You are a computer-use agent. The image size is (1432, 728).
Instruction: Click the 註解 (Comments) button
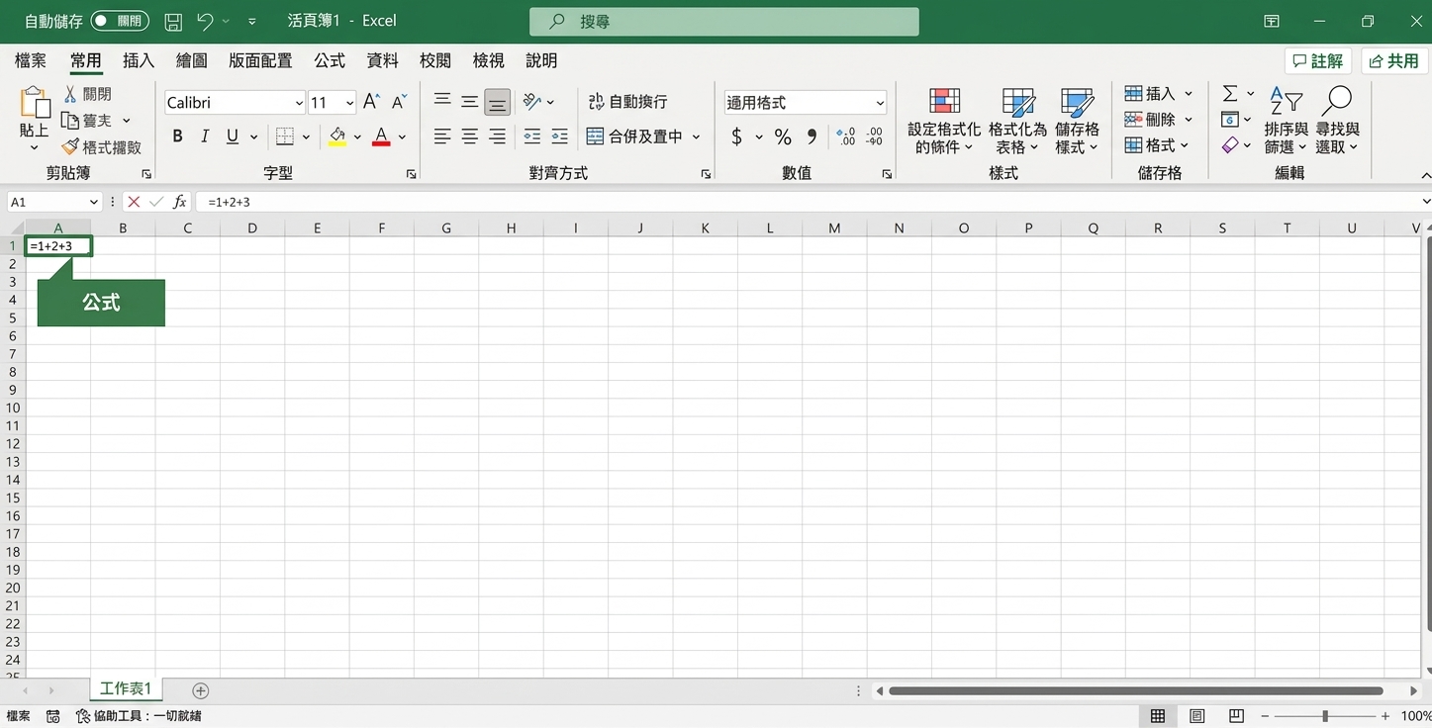click(1318, 60)
